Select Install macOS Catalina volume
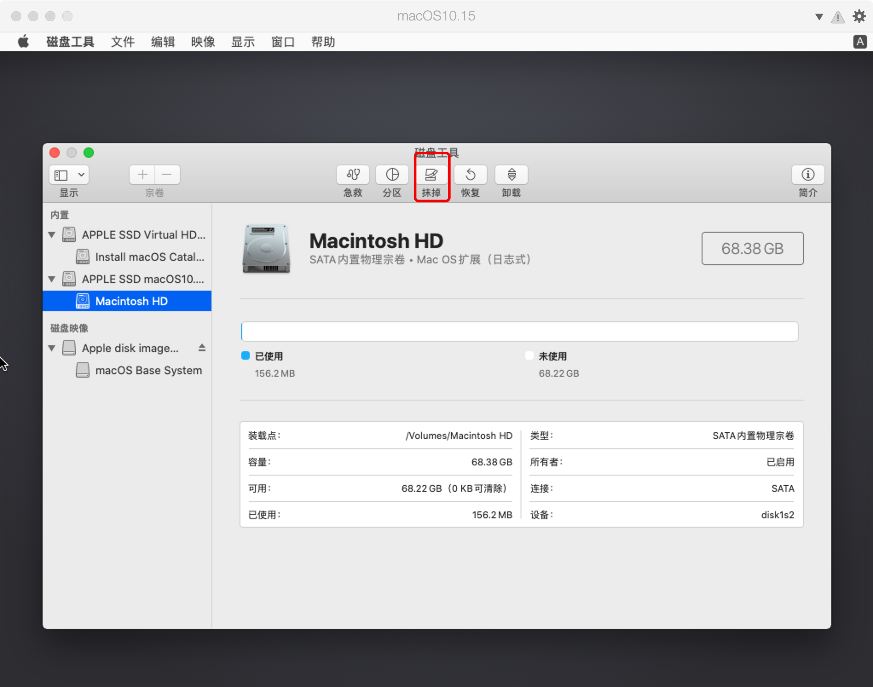The image size is (873, 687). tap(149, 257)
